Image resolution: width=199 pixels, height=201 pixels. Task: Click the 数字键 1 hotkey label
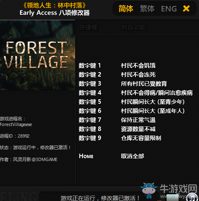pos(90,65)
